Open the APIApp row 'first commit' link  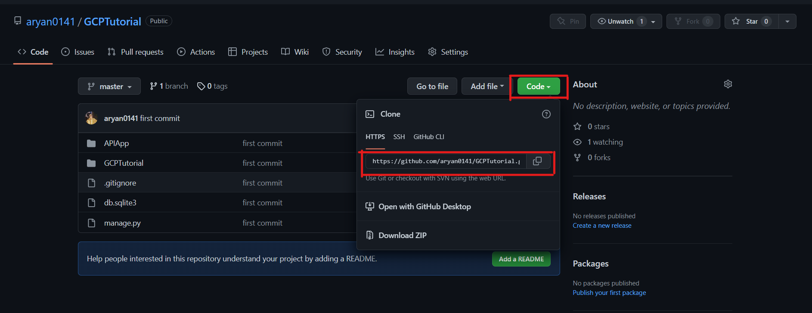(262, 143)
